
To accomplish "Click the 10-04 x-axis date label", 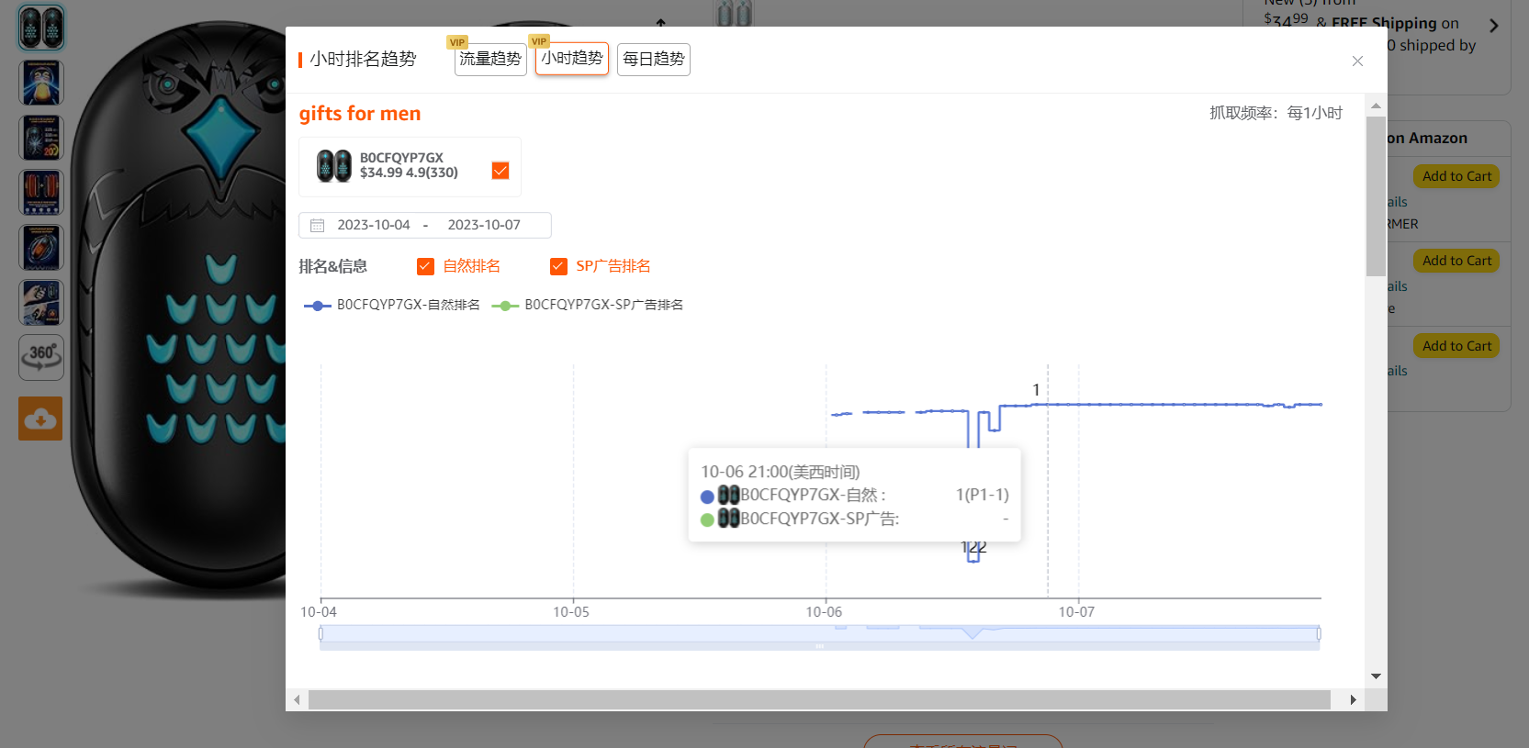I will (319, 612).
